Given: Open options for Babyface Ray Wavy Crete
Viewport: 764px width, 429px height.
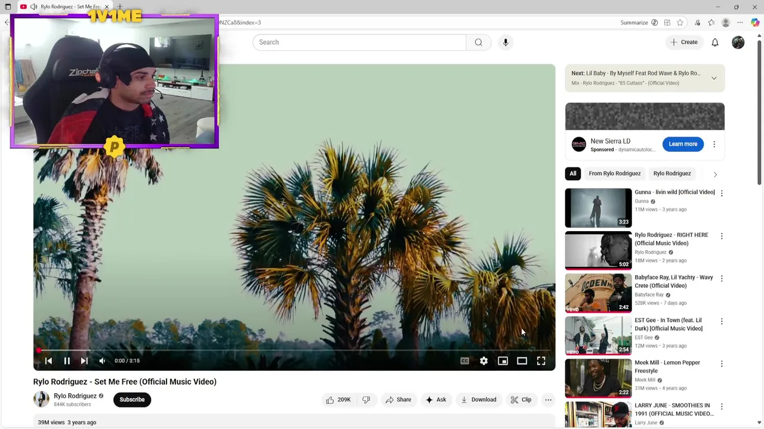Looking at the screenshot, I should [x=722, y=278].
